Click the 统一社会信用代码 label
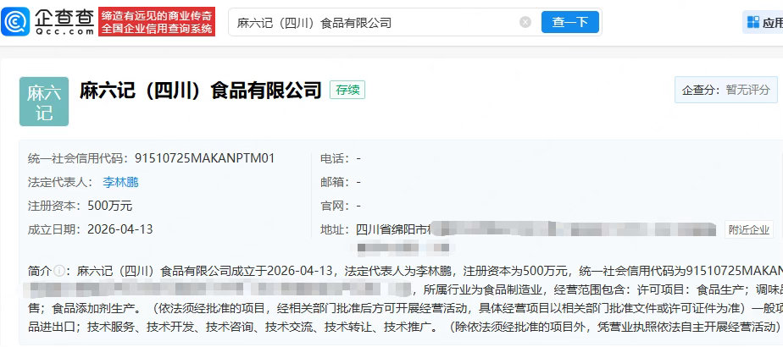Image resolution: width=783 pixels, height=347 pixels. click(76, 158)
